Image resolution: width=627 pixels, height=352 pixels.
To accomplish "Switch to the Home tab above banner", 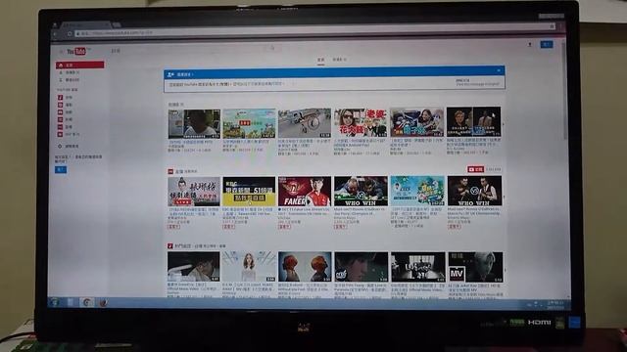I will (x=320, y=60).
